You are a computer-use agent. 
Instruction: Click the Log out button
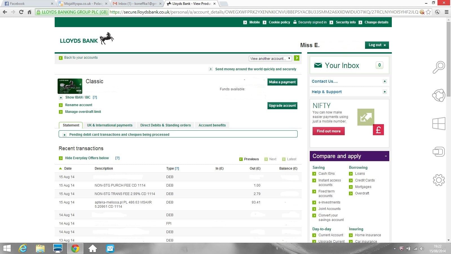click(377, 45)
